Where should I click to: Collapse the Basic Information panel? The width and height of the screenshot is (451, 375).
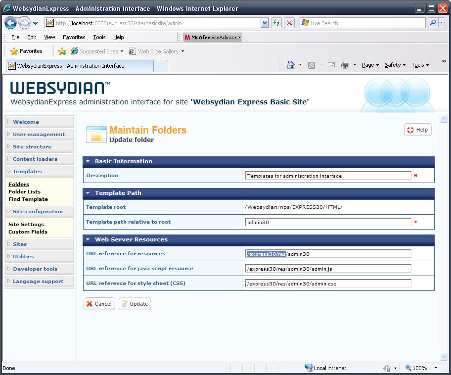coord(88,161)
